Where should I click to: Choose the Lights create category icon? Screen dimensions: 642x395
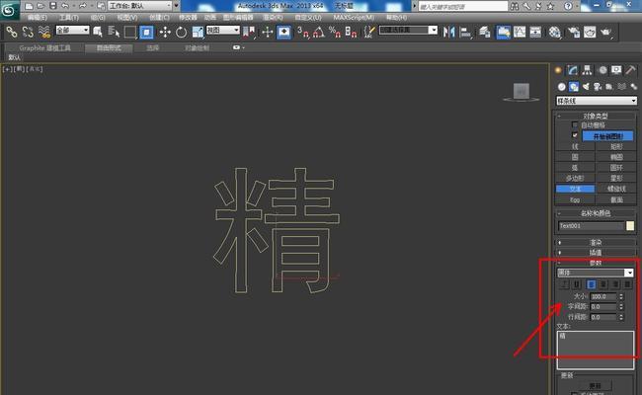point(586,86)
